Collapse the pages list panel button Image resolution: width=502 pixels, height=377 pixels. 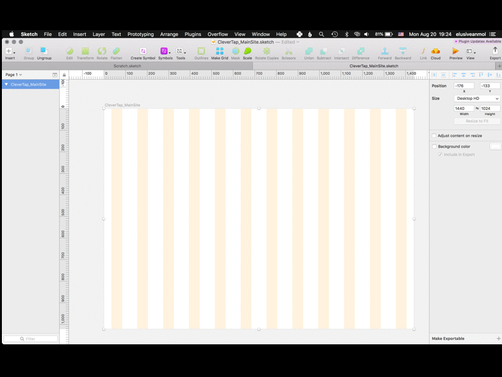click(55, 75)
